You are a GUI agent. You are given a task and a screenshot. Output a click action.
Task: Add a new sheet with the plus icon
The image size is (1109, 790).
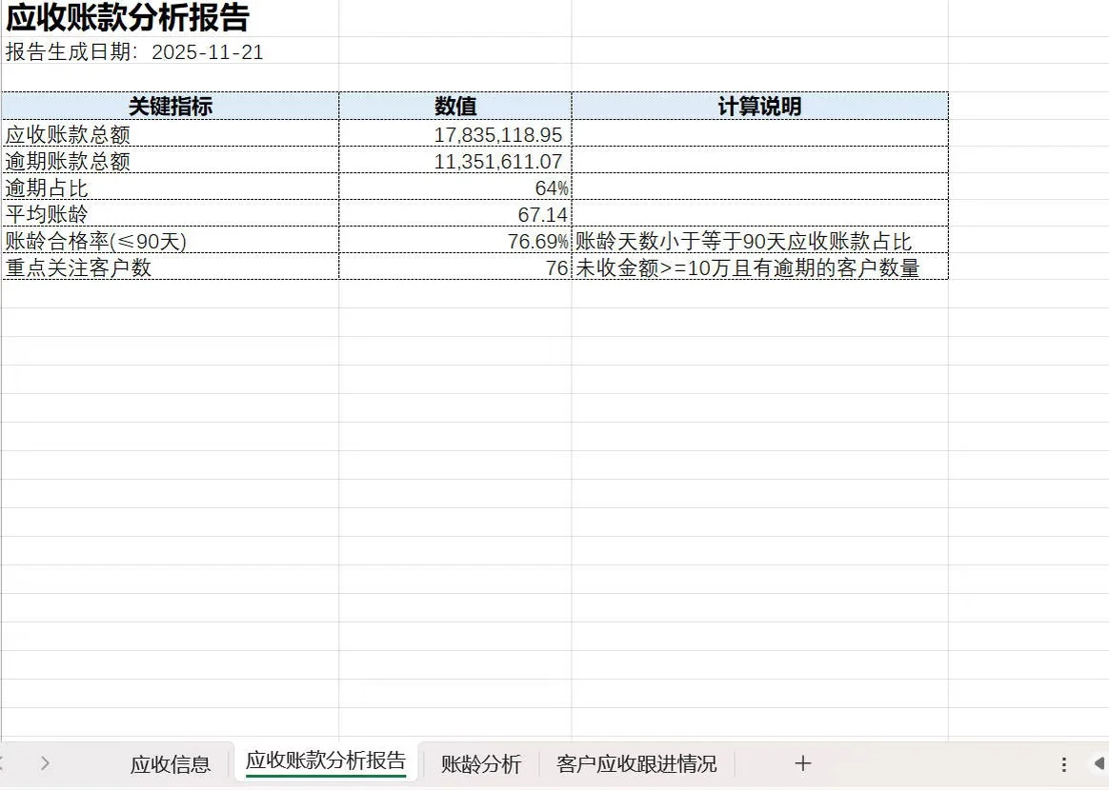point(803,763)
